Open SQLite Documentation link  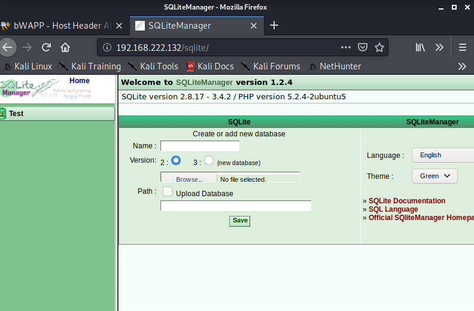point(406,201)
